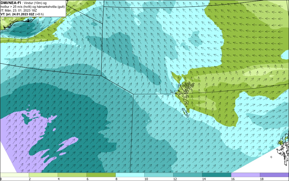Click the 0–2 m/s pale yellow legend swatch
Screen dimensions: 289x181
pos(14,175)
